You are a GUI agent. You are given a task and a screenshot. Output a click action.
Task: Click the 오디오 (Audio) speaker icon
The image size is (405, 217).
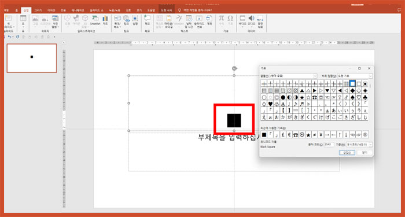[x=251, y=18]
